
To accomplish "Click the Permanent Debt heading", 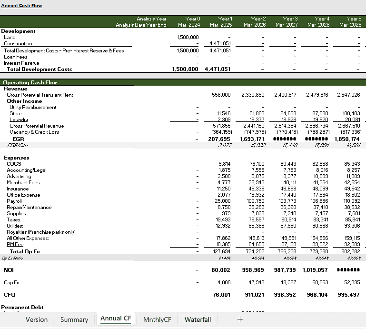I will tap(22, 307).
